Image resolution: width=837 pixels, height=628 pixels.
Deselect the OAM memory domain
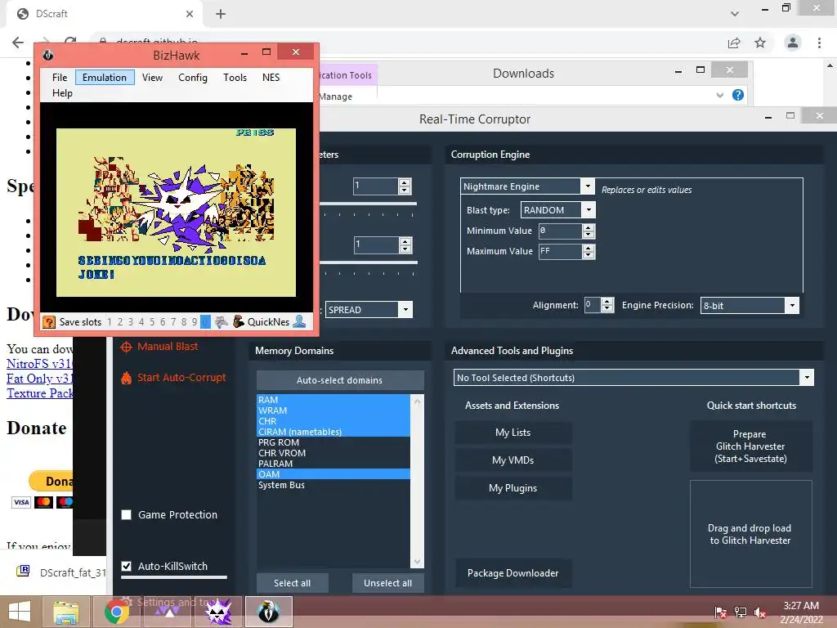coord(333,474)
